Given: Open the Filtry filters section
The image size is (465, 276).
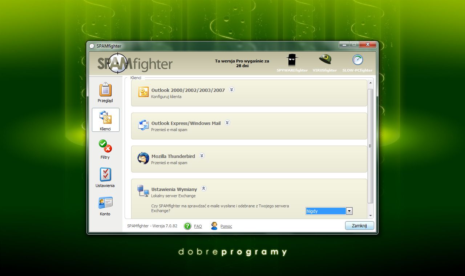Looking at the screenshot, I should coord(105,149).
